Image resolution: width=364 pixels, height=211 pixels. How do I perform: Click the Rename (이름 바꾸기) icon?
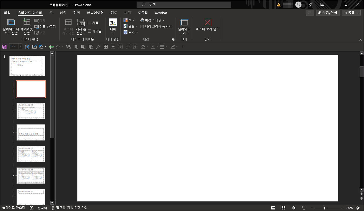coord(37,26)
